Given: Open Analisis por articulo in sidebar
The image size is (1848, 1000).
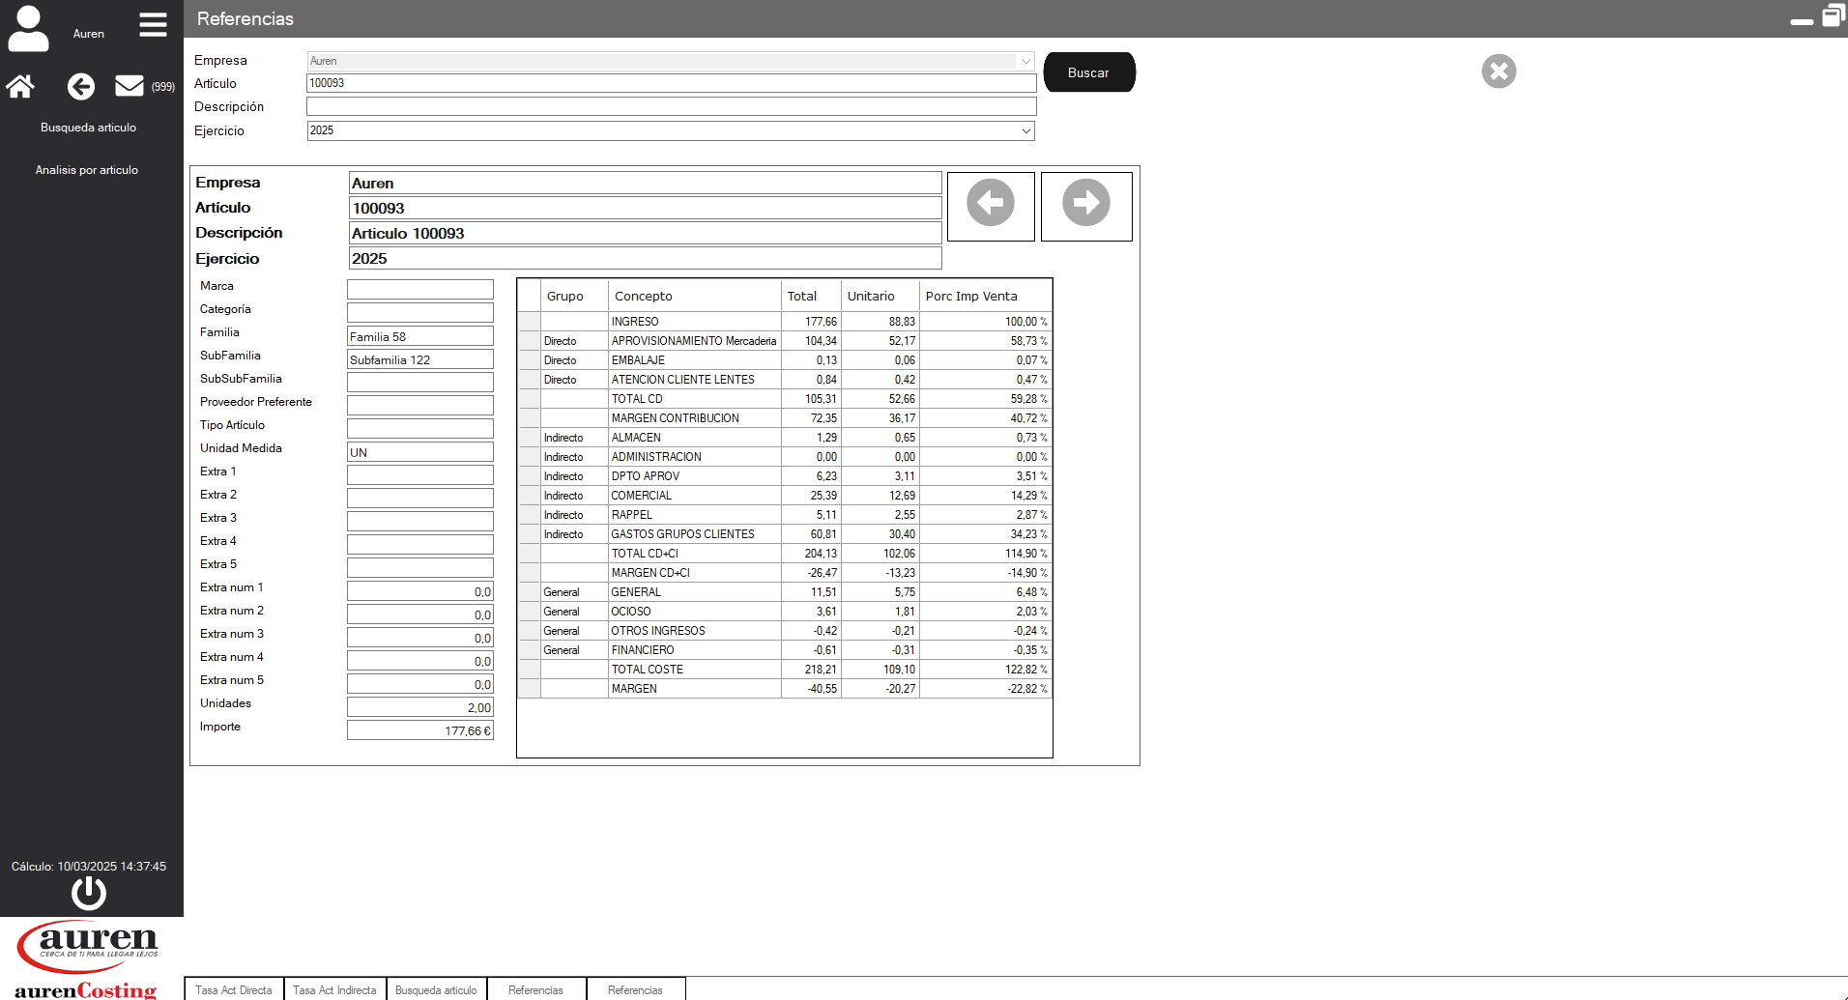Looking at the screenshot, I should (87, 170).
